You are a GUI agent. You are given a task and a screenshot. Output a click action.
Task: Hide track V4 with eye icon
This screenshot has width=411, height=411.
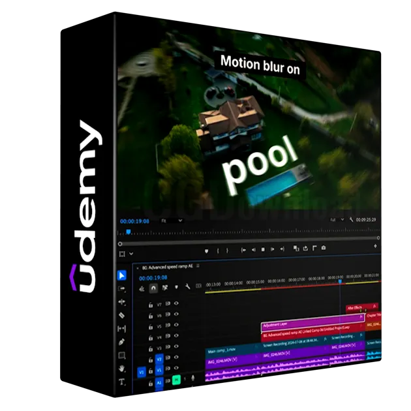(x=176, y=335)
